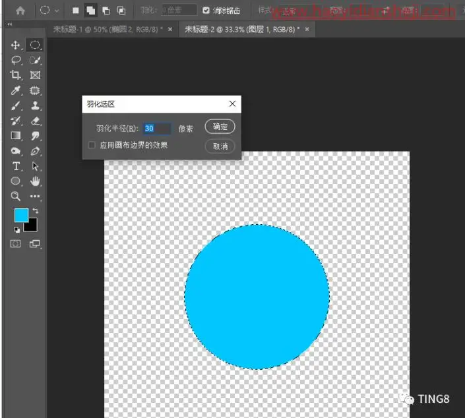
Task: Close the 未标题-2 document tab
Action: click(307, 29)
